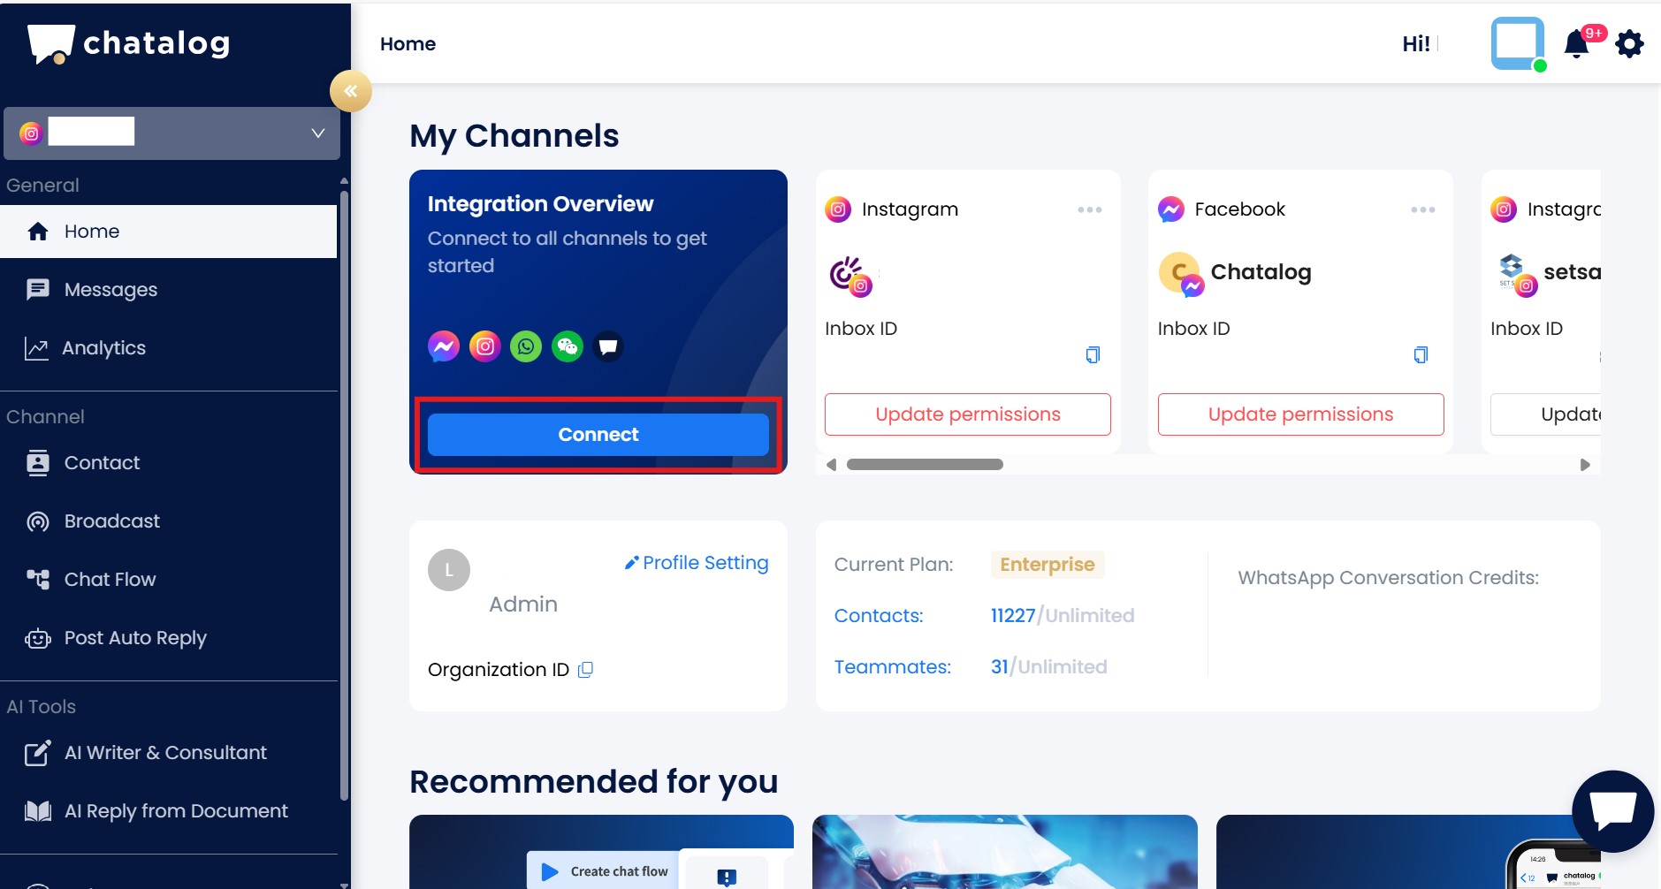
Task: Open settings via the gear icon
Action: point(1629,44)
